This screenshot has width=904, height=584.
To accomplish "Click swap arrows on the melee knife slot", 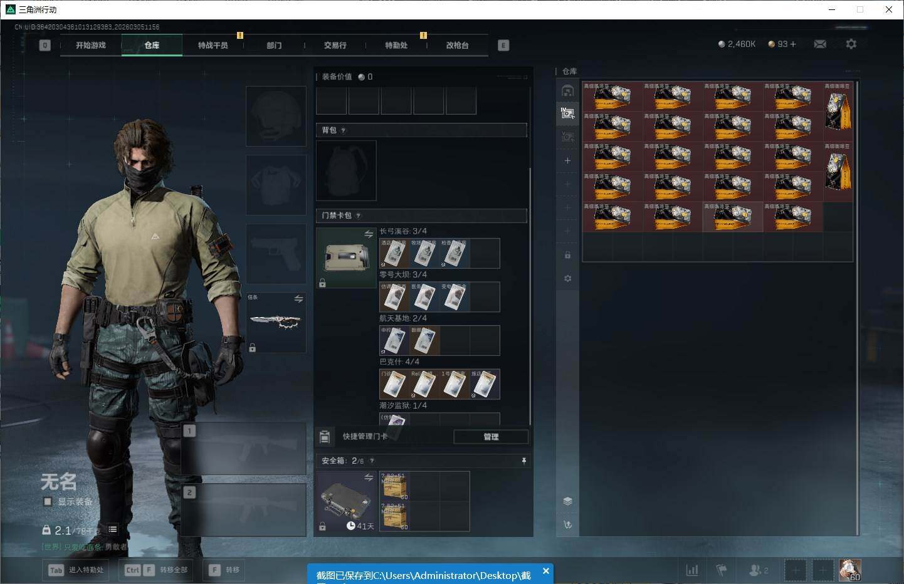I will click(x=298, y=299).
